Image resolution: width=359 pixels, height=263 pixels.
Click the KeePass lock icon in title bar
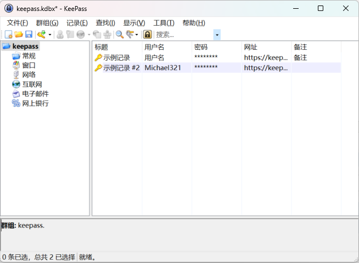point(9,8)
